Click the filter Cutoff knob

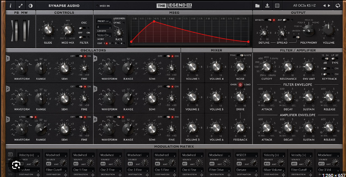(x=267, y=67)
